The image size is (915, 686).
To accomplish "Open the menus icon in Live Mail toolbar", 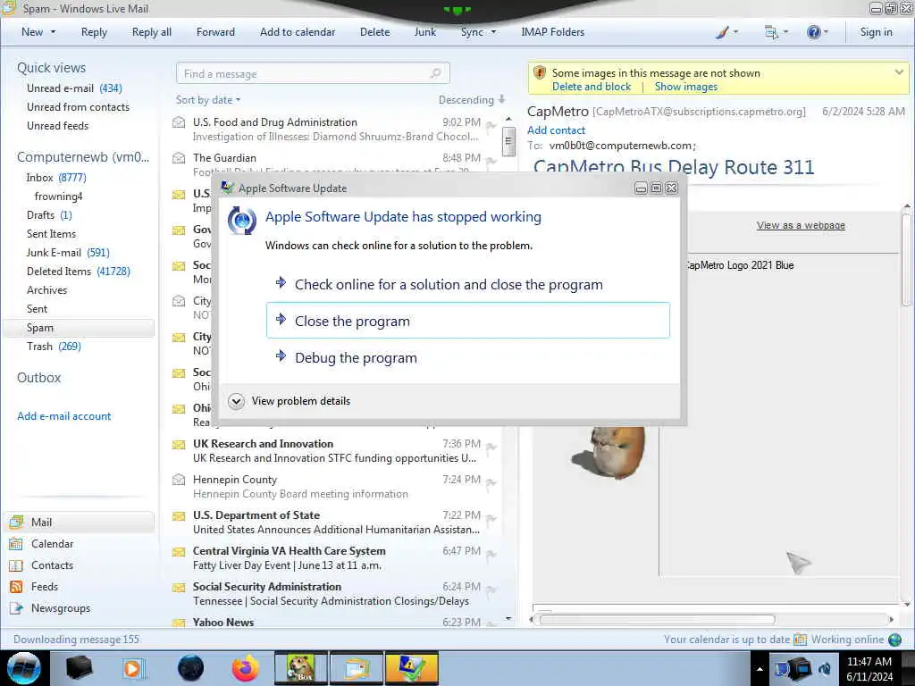I will pos(771,33).
